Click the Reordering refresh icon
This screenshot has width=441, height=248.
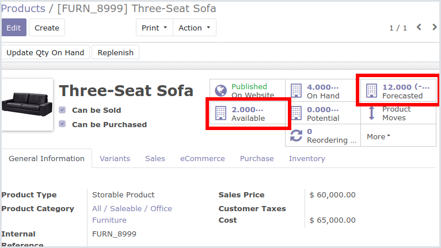point(296,136)
